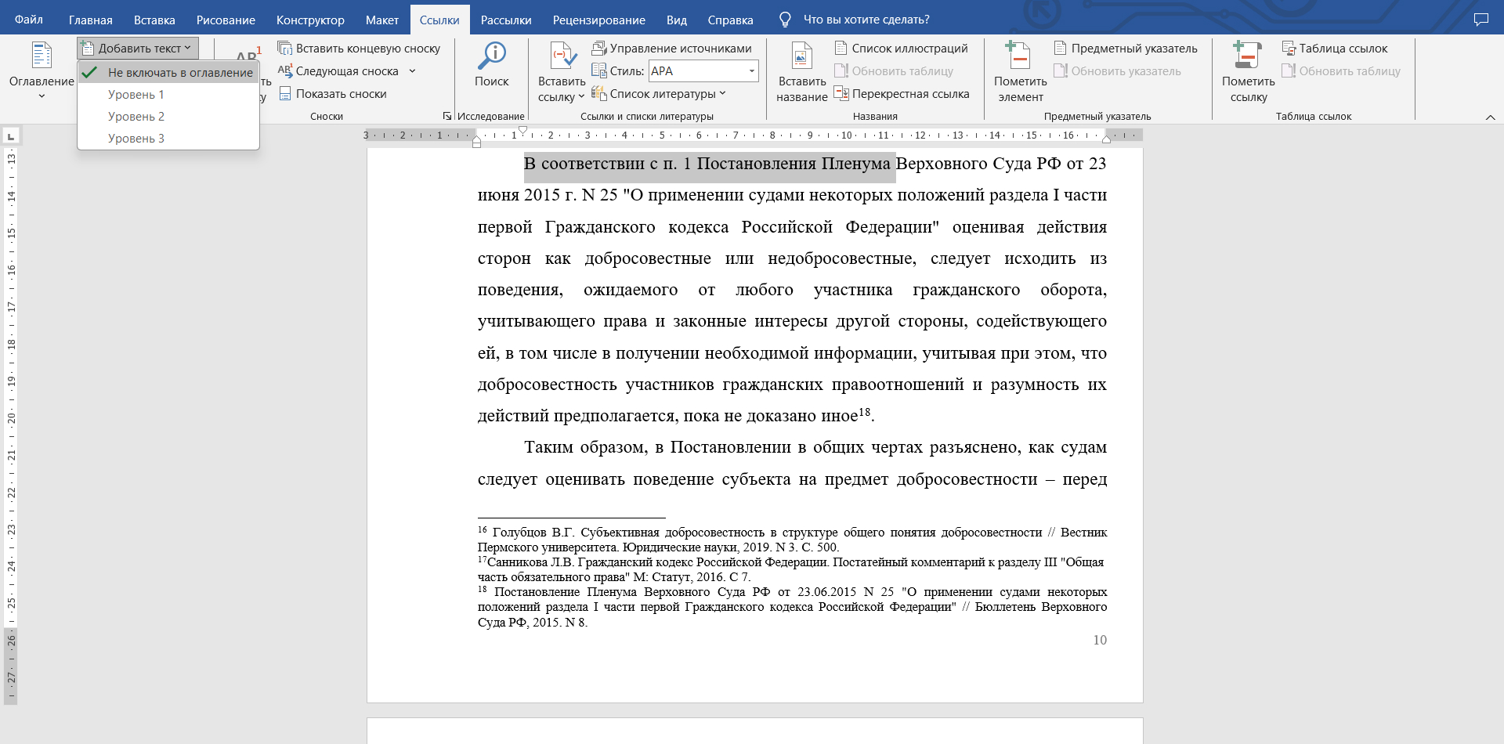Click Обновить таблицу in Таблица ссылок group
The width and height of the screenshot is (1504, 744).
click(1341, 71)
